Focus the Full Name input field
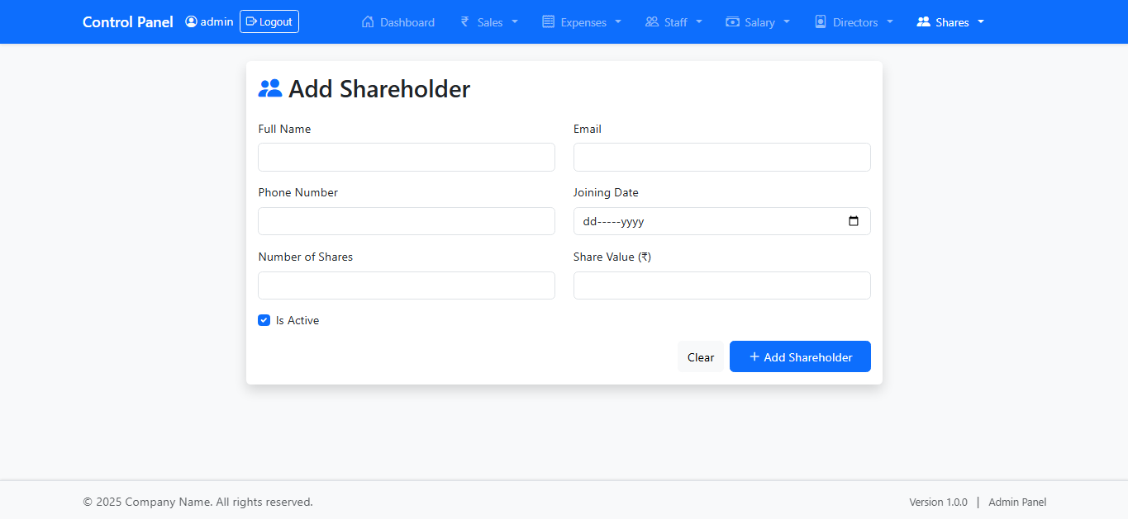This screenshot has width=1128, height=519. [x=406, y=157]
